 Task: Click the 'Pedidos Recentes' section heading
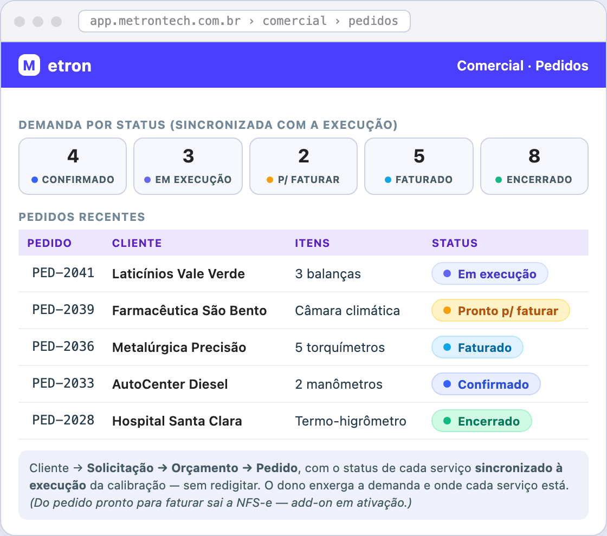coord(82,217)
